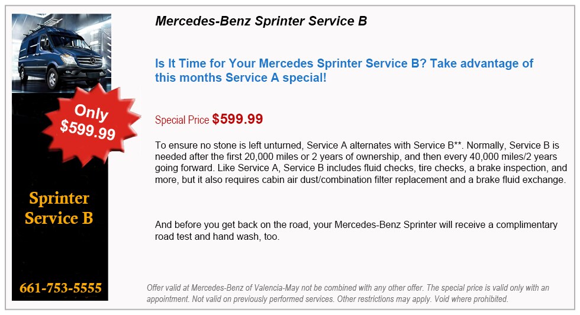The width and height of the screenshot is (580, 315).
Task: Click the red Only $599.99 starburst badge
Action: click(x=91, y=123)
